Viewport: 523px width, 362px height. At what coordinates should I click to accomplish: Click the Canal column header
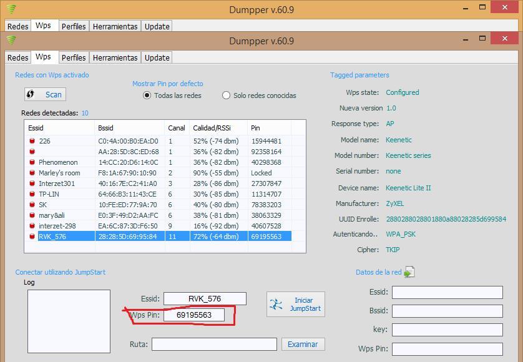[x=177, y=128]
